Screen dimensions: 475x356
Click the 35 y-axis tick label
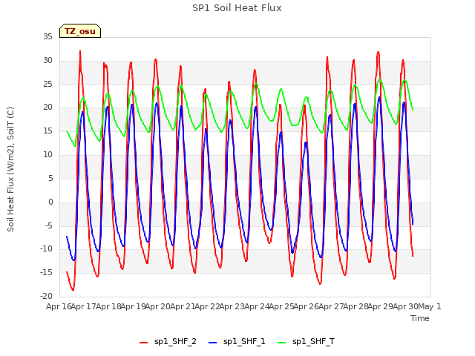tap(47, 37)
